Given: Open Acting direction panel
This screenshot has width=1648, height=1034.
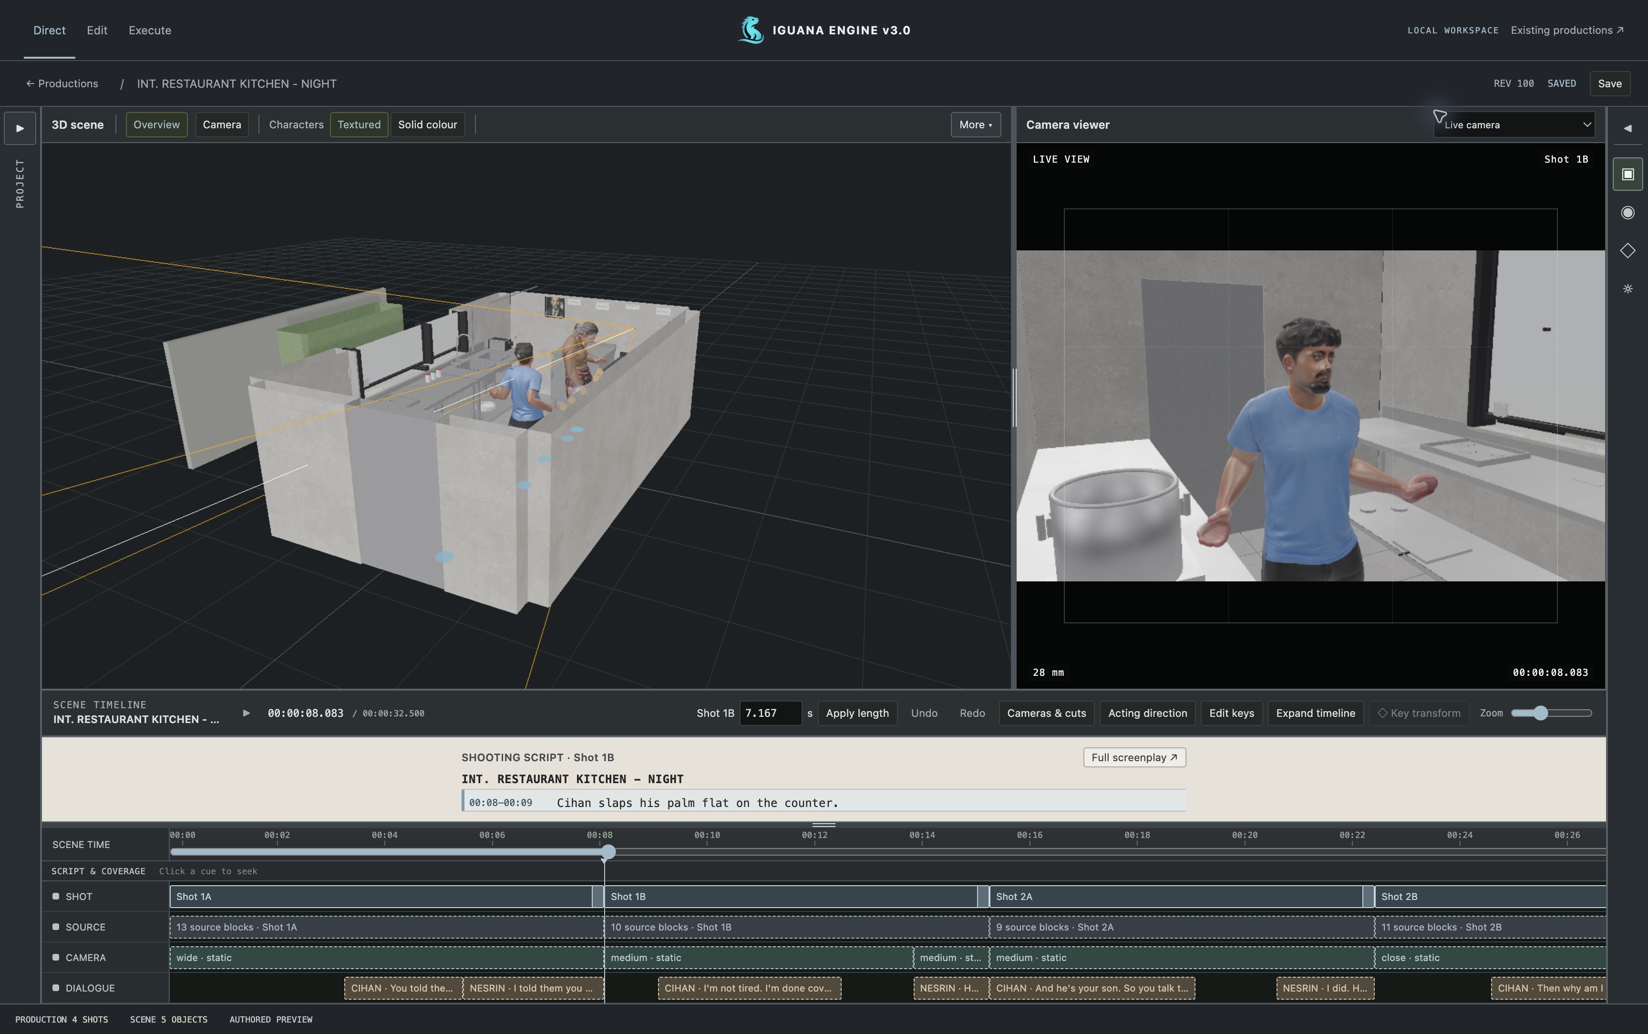Looking at the screenshot, I should (x=1148, y=713).
